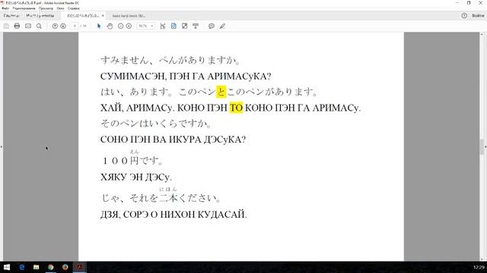Screen dimensions: 487x273
Task: Open the Windows Start menu
Action: [x=6, y=267]
